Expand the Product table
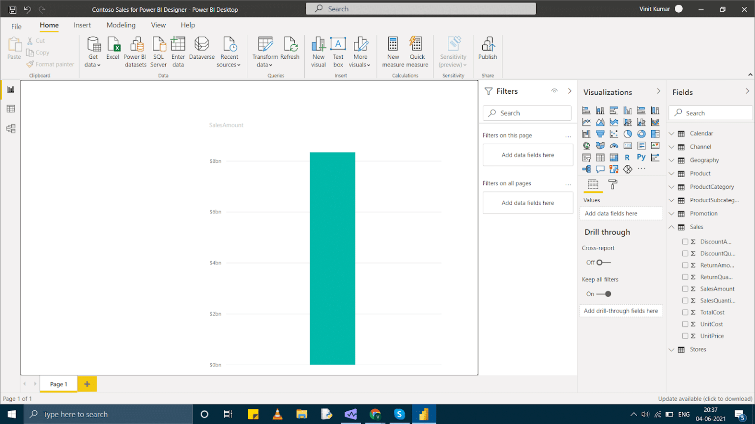Screen dimensions: 755x424 672,173
